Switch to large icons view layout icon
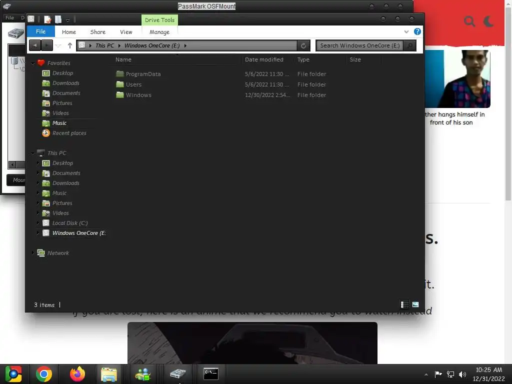Viewport: 512px width, 384px height. (415, 304)
